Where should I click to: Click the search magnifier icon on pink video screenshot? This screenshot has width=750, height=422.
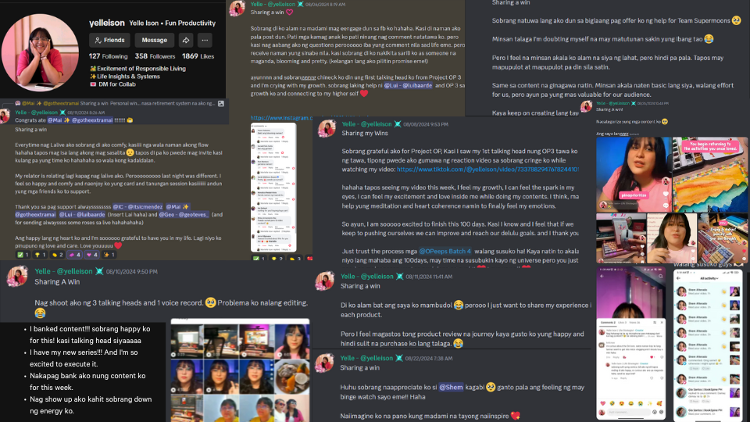(661, 276)
